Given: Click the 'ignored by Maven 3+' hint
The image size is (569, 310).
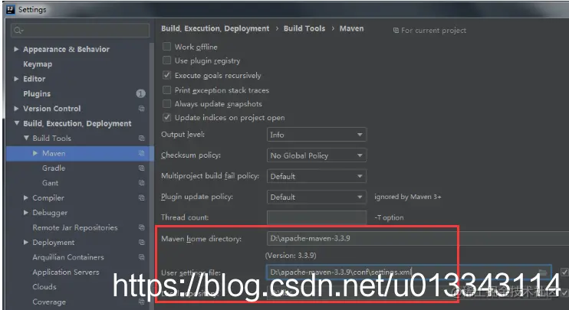Looking at the screenshot, I should pos(408,197).
